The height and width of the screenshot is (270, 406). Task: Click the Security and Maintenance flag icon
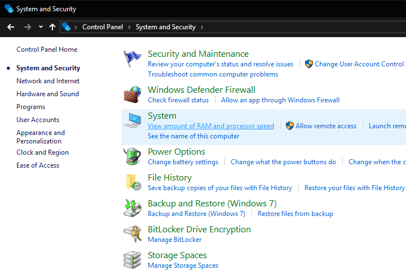(133, 58)
